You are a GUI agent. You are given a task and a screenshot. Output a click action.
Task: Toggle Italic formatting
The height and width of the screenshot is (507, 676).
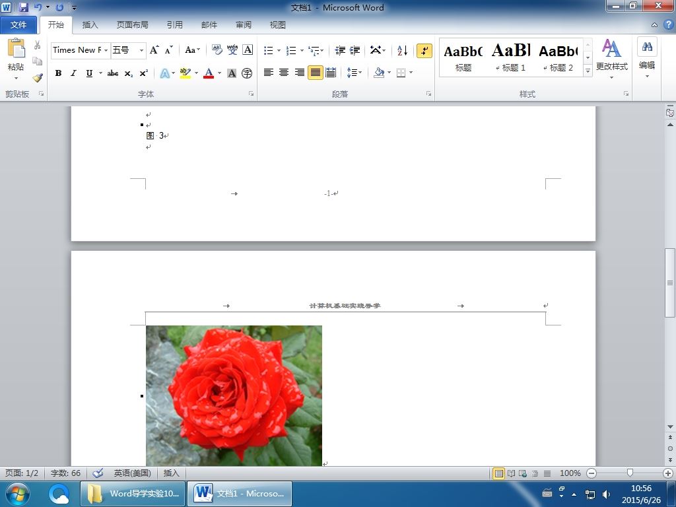[73, 73]
